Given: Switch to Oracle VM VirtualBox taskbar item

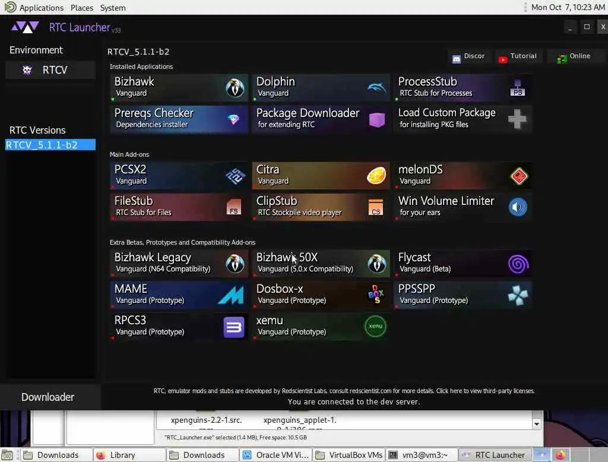Looking at the screenshot, I should tap(276, 455).
